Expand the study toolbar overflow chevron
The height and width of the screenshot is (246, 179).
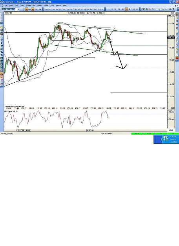click(105, 9)
